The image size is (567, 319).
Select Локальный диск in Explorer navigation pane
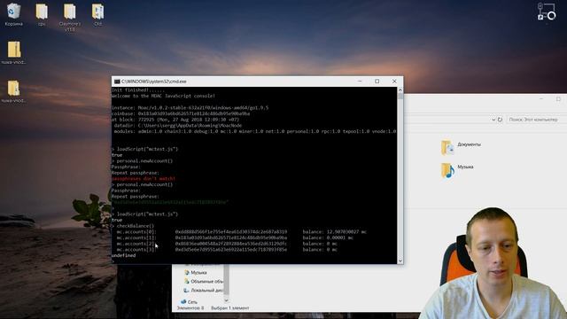click(x=203, y=290)
